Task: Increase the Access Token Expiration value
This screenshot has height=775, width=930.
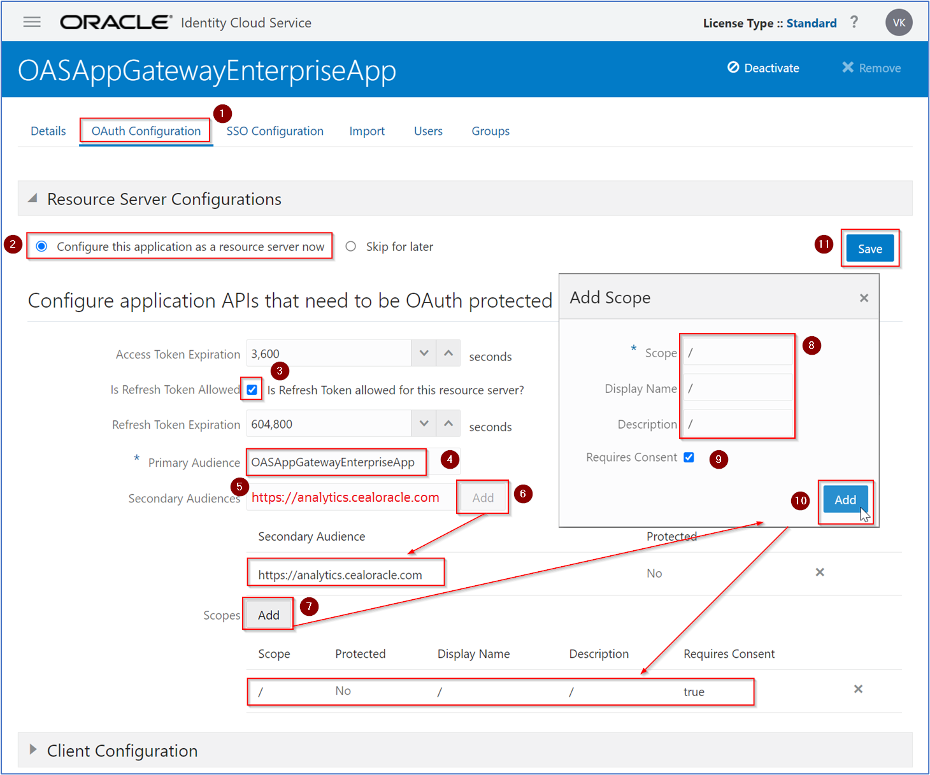Action: pyautogui.click(x=448, y=353)
